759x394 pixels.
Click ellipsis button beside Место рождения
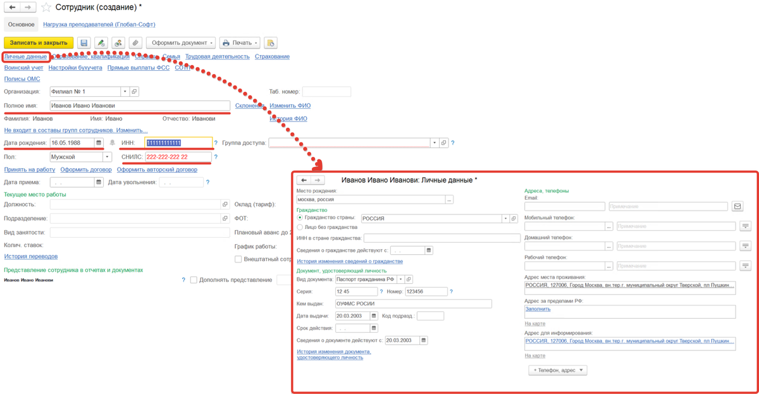click(449, 199)
